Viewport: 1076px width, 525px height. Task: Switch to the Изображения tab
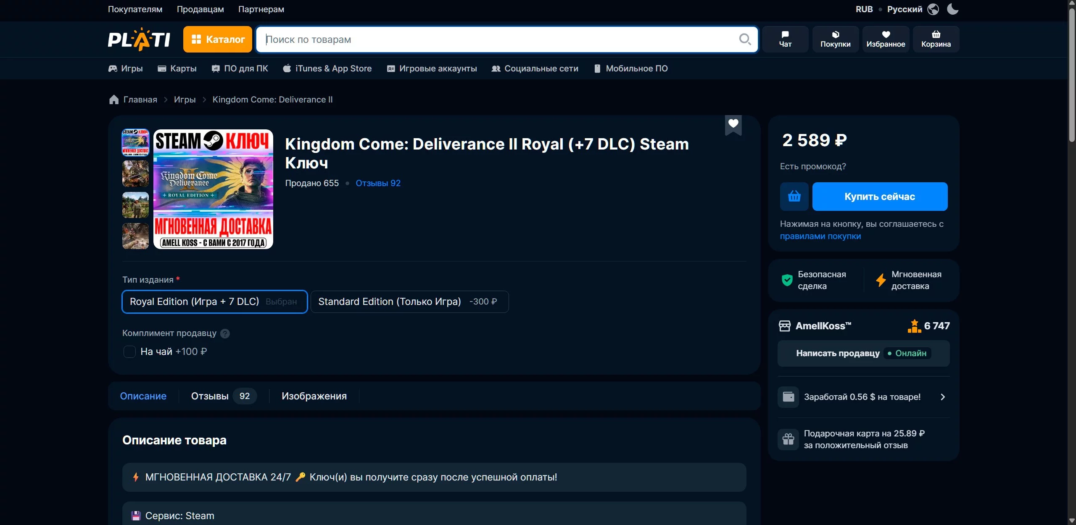(314, 396)
